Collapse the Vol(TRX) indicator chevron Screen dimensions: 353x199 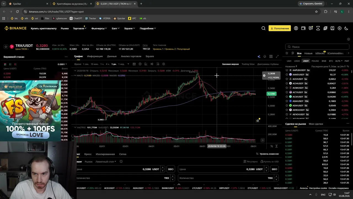pos(75,127)
